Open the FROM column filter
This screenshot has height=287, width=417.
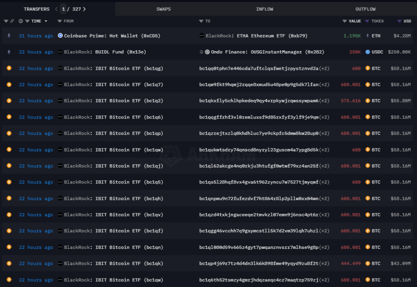(59, 21)
